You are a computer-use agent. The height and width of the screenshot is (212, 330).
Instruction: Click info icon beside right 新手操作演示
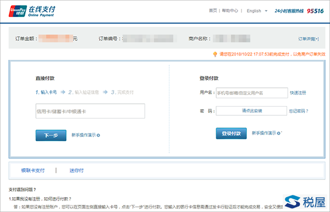[x=279, y=133]
